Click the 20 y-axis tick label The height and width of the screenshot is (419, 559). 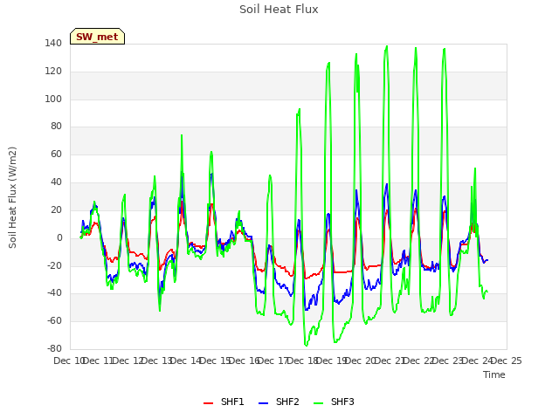tap(56, 209)
